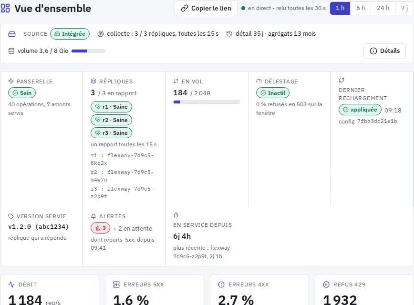Switch to the 24 h time range
Screen dimensions: 414x305
pyautogui.click(x=383, y=8)
